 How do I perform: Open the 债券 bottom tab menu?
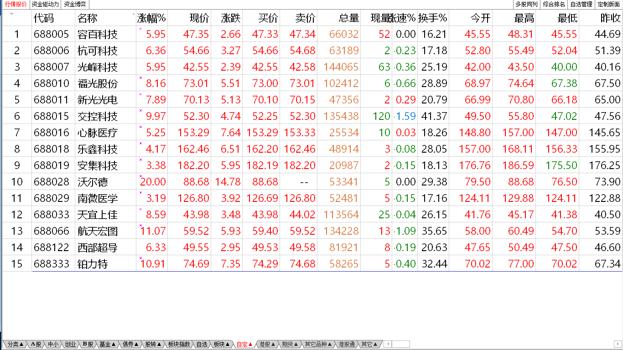click(x=130, y=344)
